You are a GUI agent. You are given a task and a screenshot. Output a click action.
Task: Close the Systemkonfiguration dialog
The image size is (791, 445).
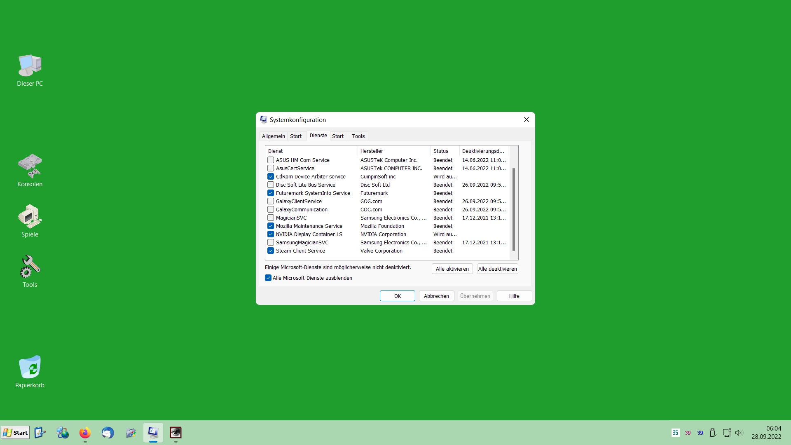(x=526, y=119)
